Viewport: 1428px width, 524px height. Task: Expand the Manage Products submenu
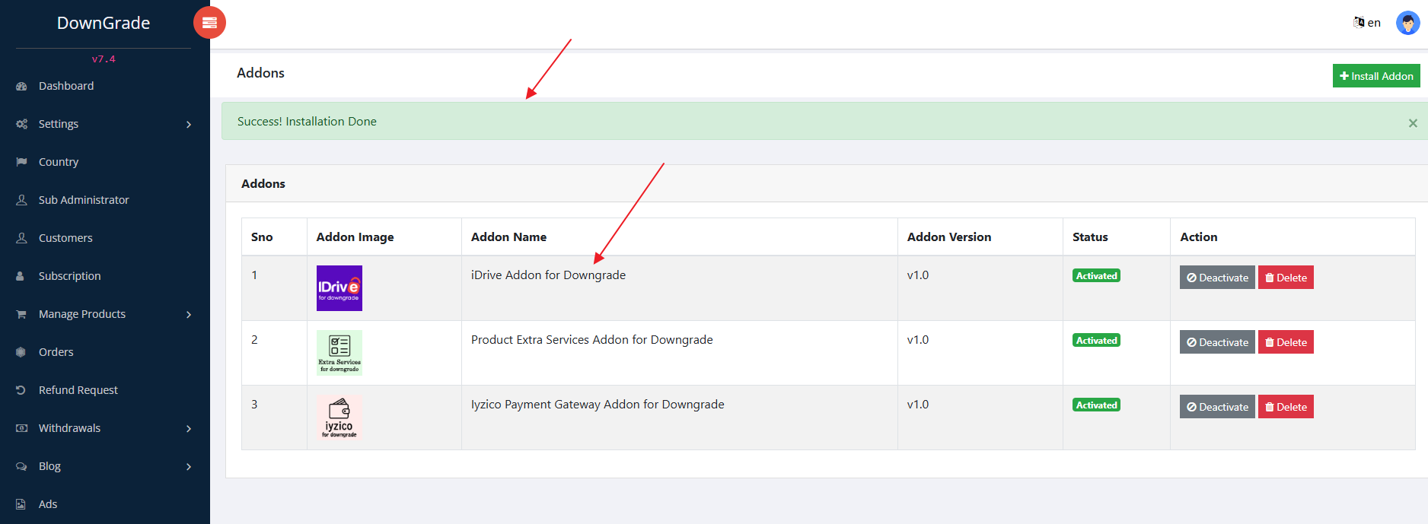click(103, 314)
